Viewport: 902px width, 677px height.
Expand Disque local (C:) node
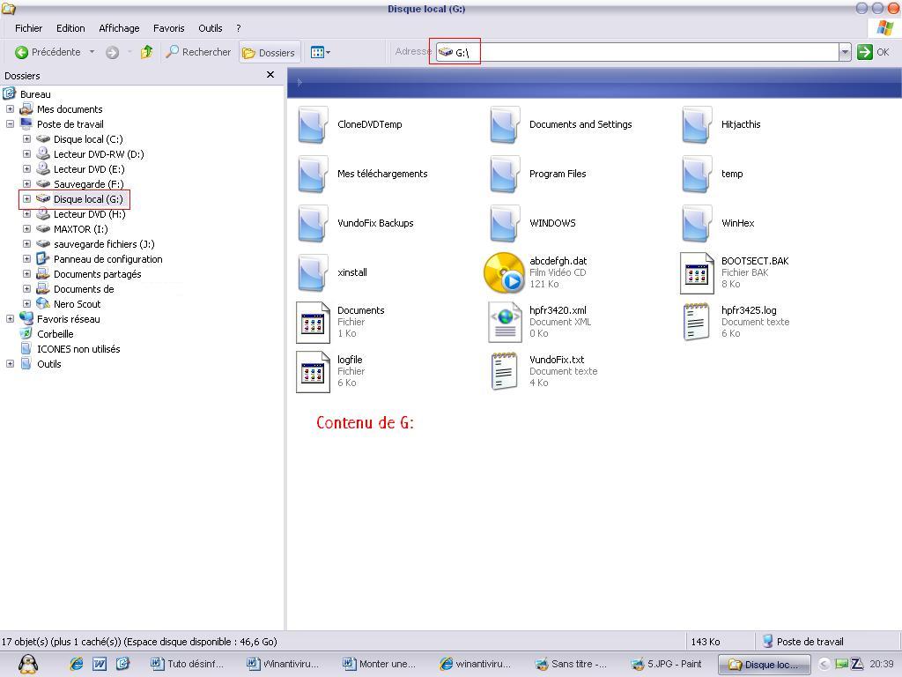coord(26,139)
